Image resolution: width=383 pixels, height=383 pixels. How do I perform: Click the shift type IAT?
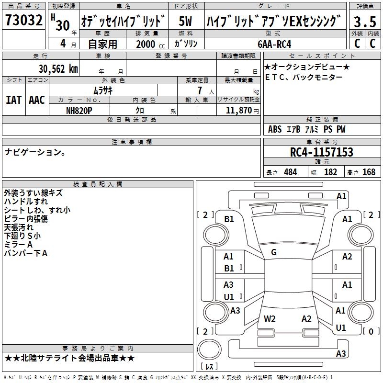tap(14, 100)
